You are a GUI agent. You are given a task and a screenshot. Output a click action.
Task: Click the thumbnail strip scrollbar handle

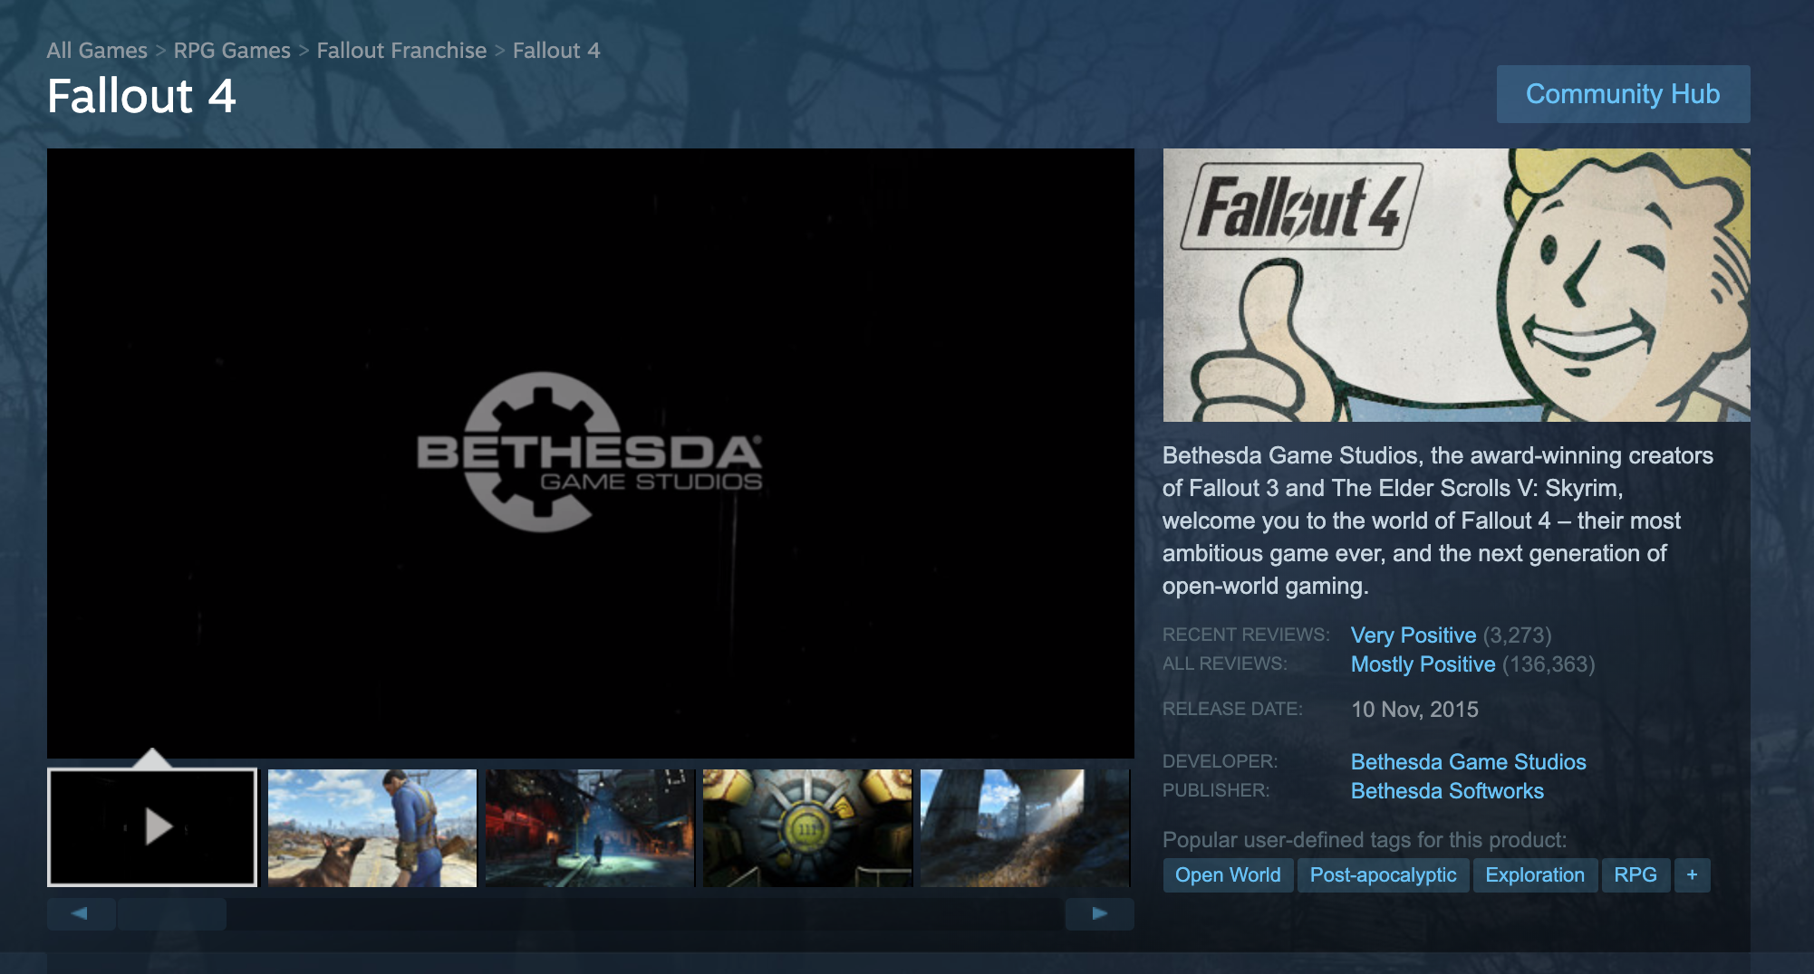(x=172, y=913)
